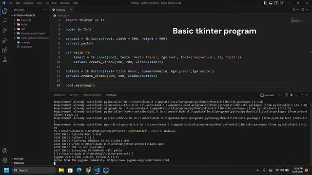312x175 pixels.
Task: Select the pyinstaller terminal entry
Action: tap(268, 95)
